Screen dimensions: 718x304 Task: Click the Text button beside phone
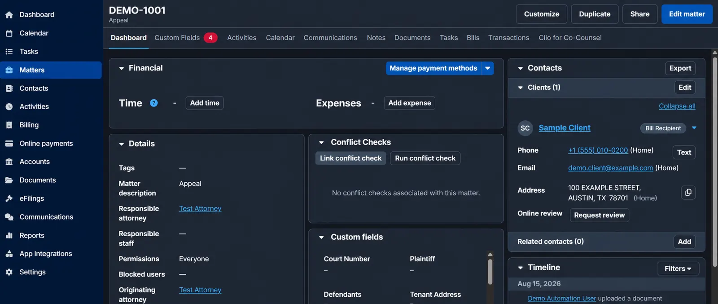684,152
